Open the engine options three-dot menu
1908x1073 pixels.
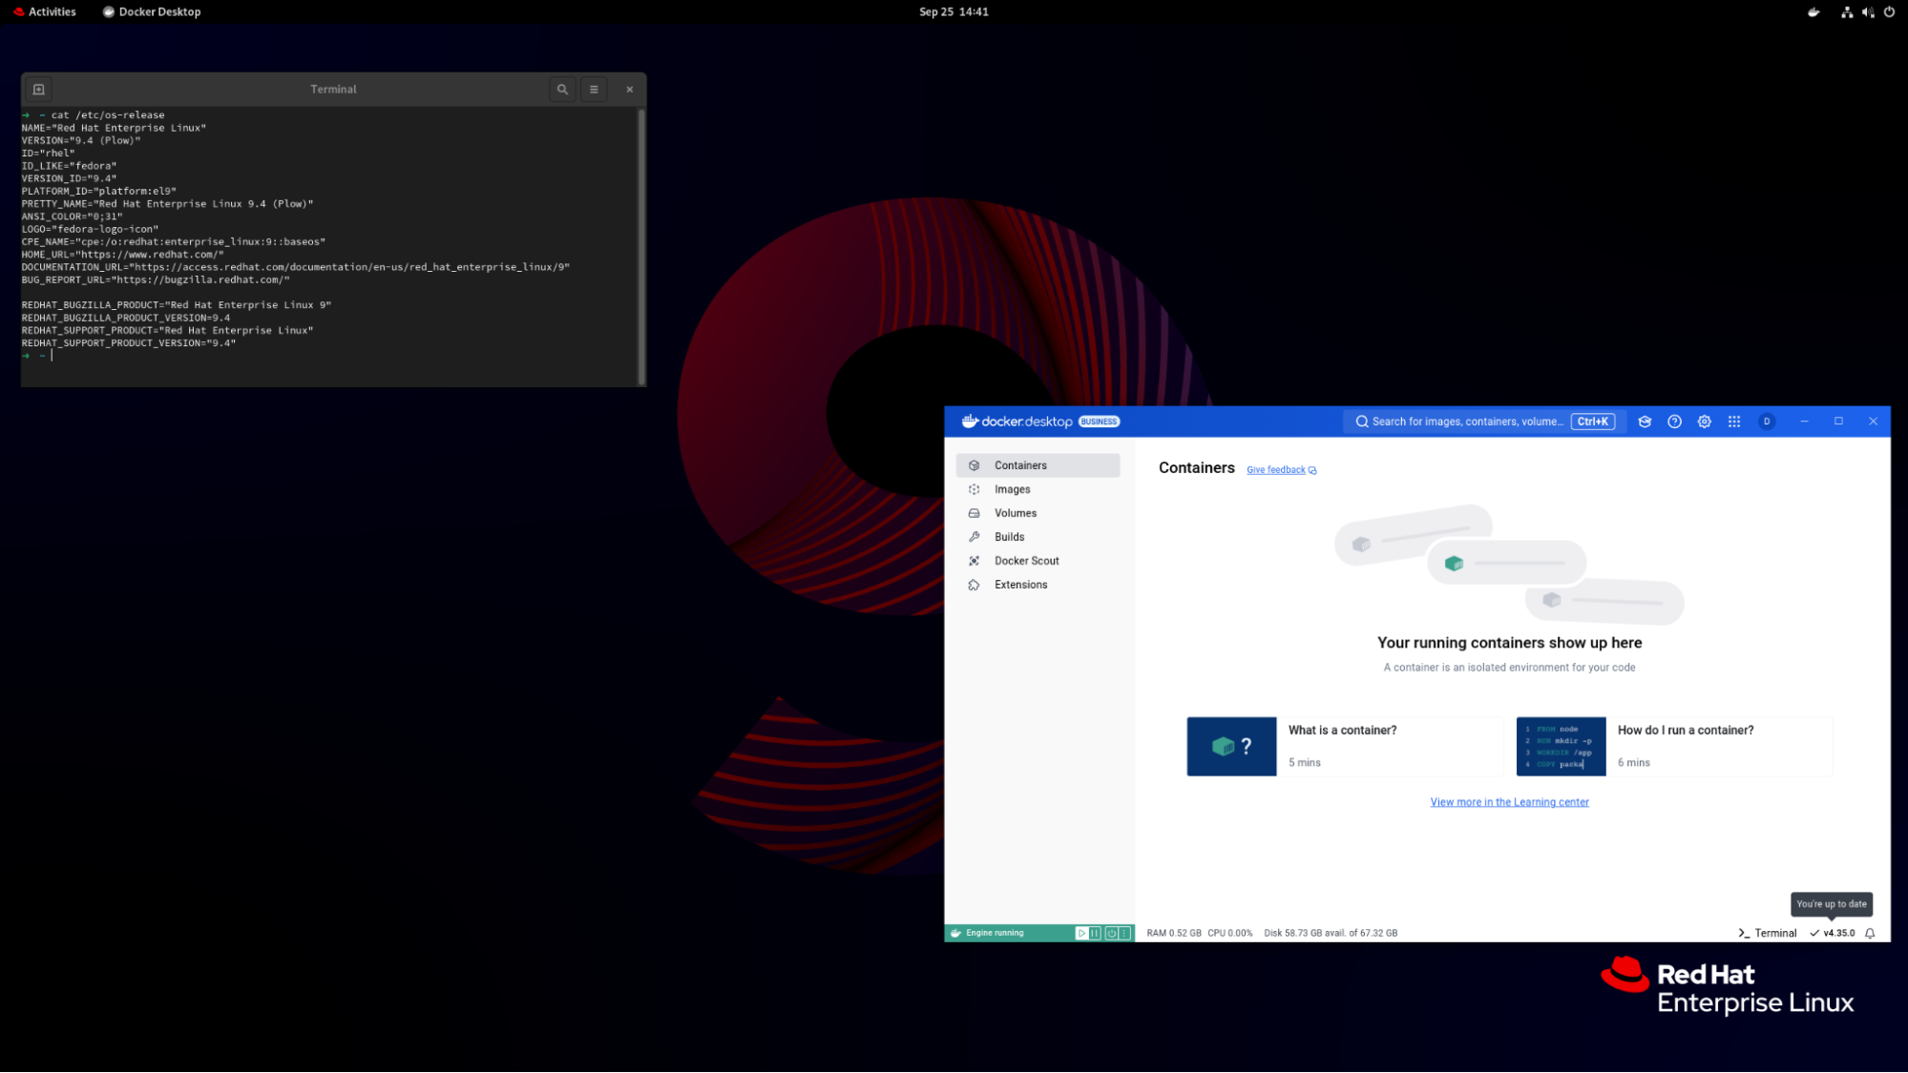1123,933
